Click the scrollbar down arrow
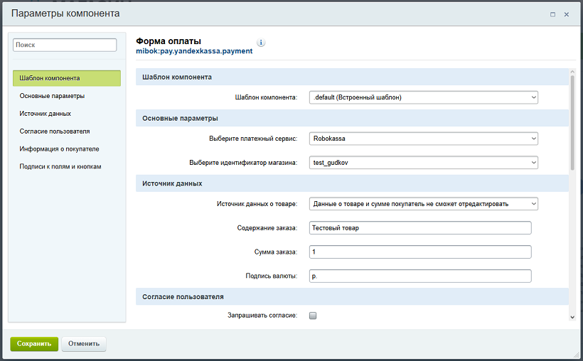 572,317
